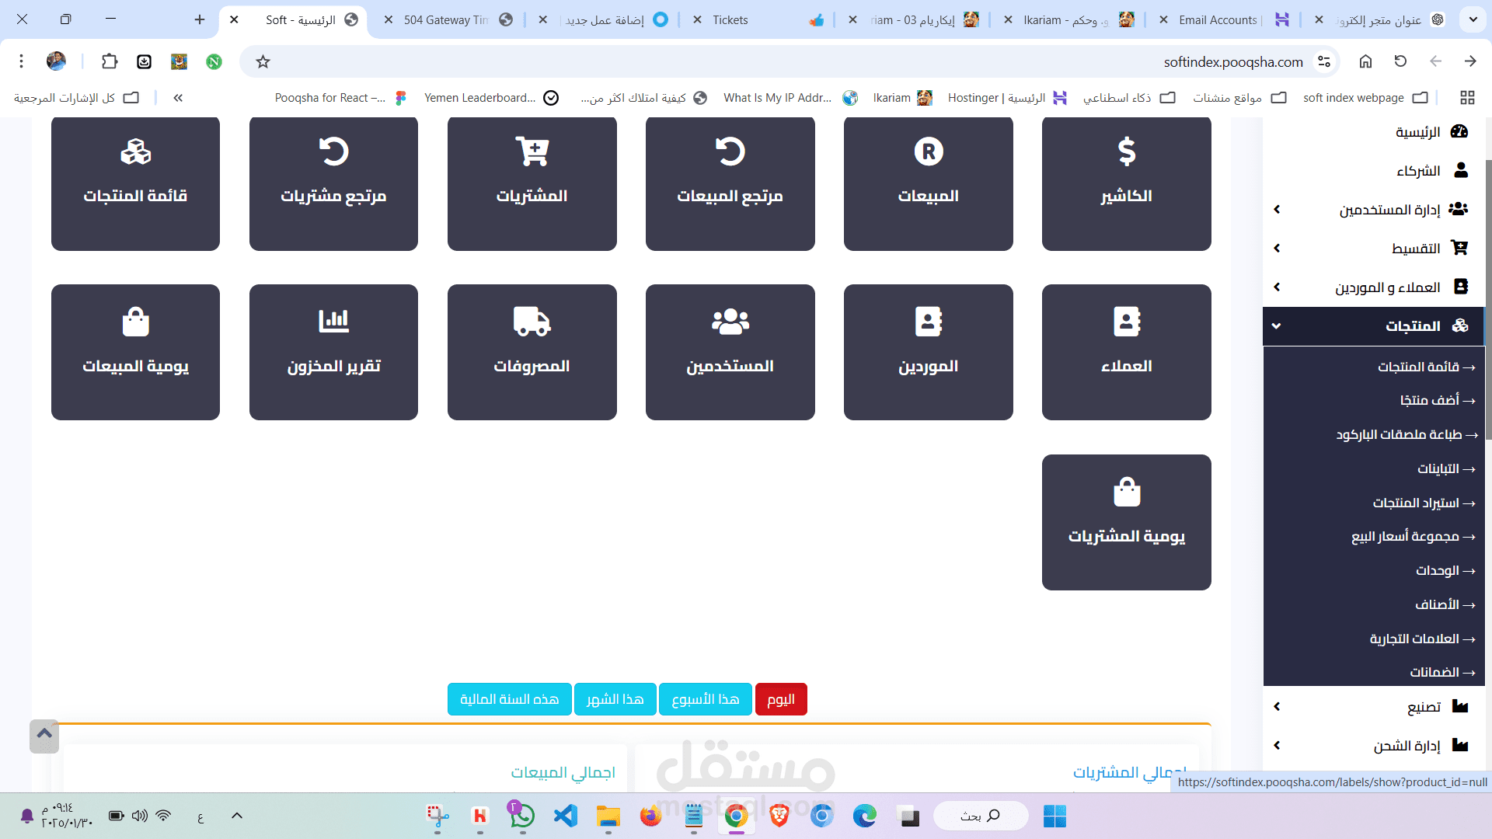Open the Sales (المبيعات) tile
This screenshot has width=1492, height=839.
[x=928, y=183]
